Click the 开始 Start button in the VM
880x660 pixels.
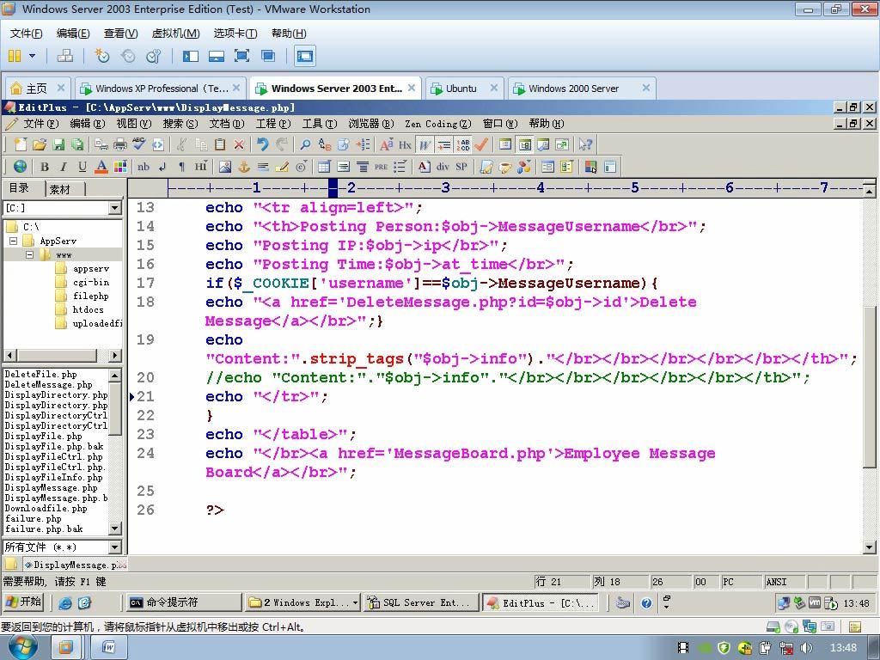(23, 602)
